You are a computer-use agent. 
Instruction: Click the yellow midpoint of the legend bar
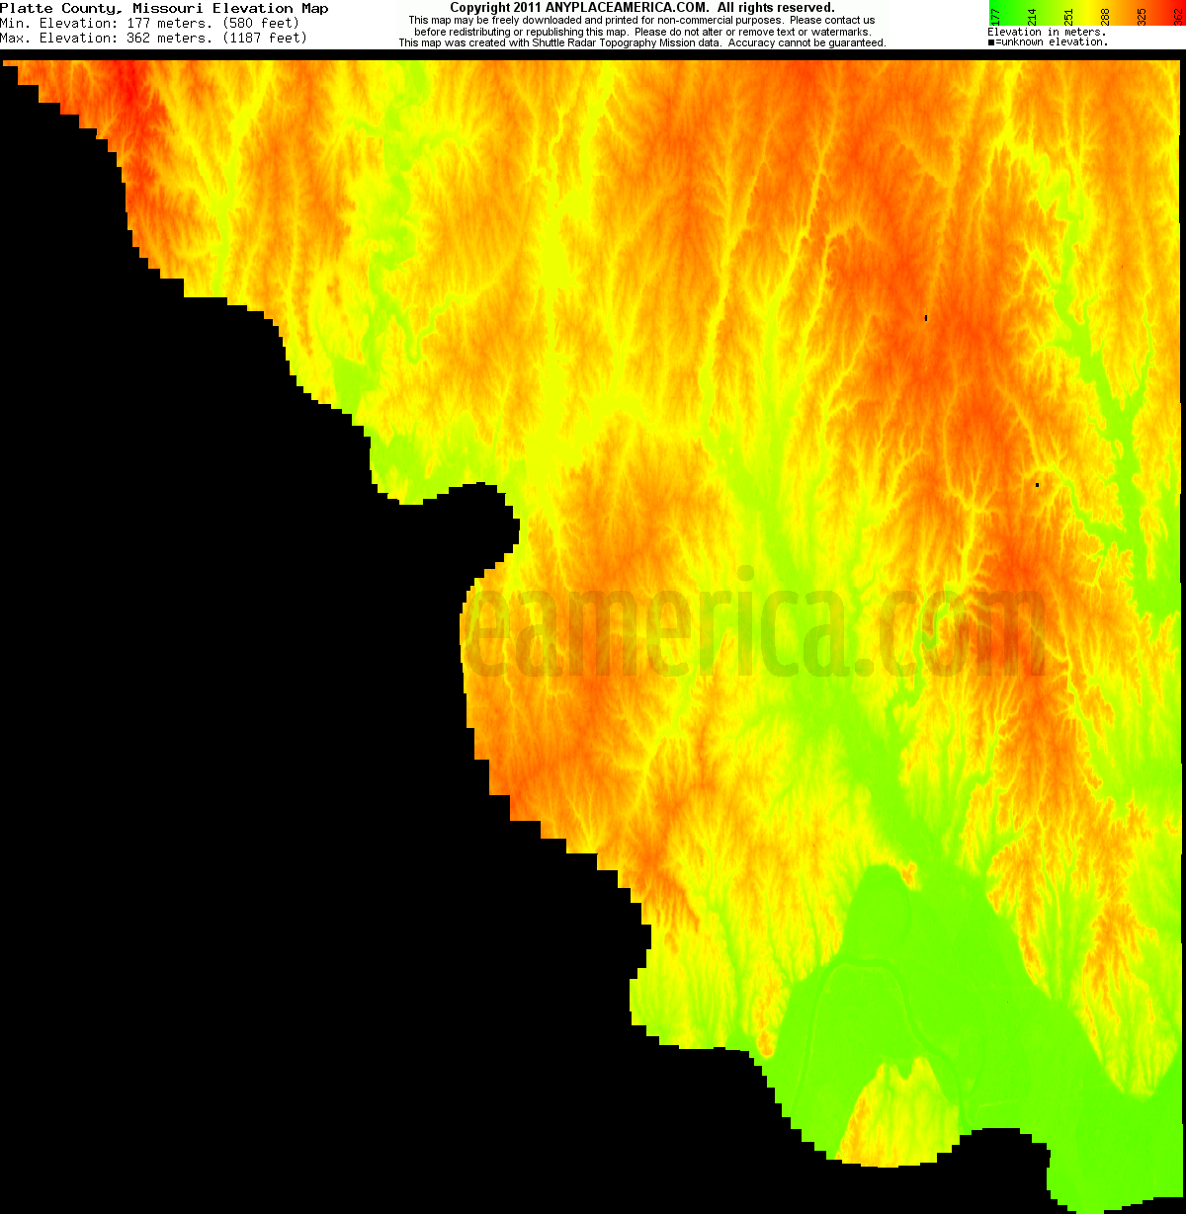pos(1087,8)
